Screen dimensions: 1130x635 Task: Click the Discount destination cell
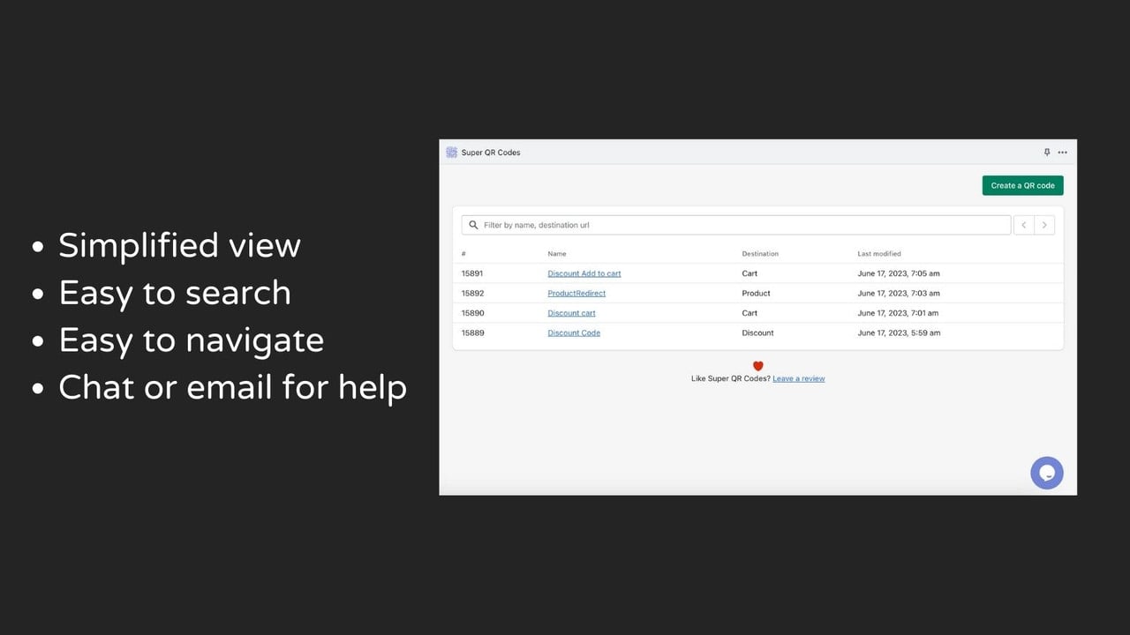tap(757, 332)
